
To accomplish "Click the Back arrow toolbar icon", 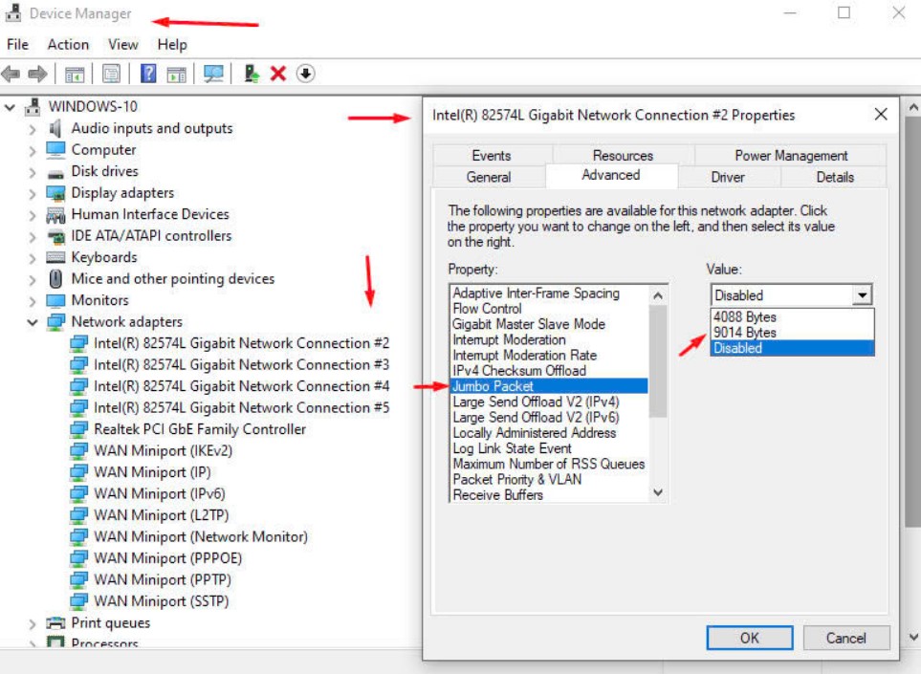I will coord(11,74).
